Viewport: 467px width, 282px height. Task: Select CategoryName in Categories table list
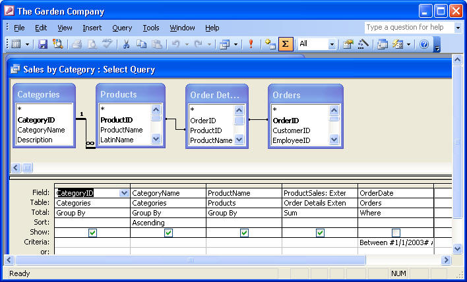click(41, 130)
